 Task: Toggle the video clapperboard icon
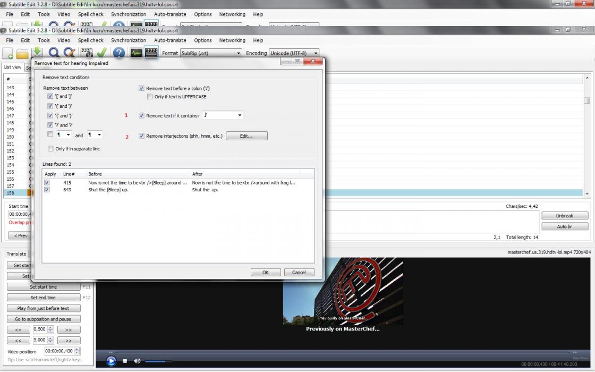pyautogui.click(x=151, y=53)
